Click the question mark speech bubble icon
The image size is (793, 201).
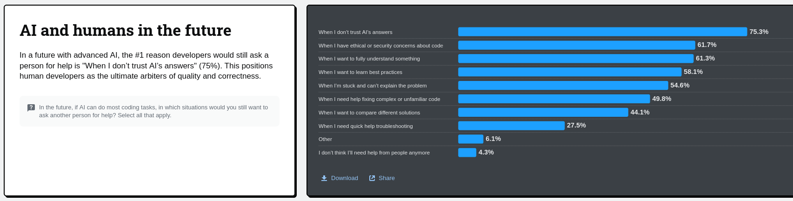click(x=31, y=107)
